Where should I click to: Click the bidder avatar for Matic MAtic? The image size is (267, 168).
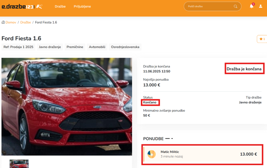(x=151, y=154)
